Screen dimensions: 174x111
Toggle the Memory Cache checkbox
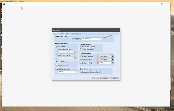(x=56, y=65)
